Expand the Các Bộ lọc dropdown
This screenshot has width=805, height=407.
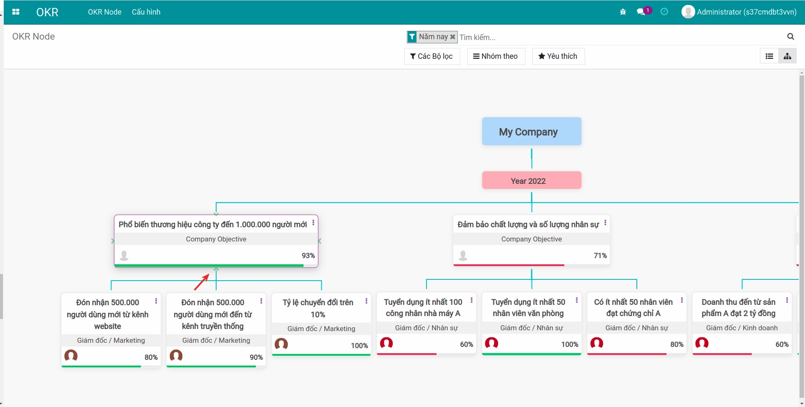click(x=432, y=56)
